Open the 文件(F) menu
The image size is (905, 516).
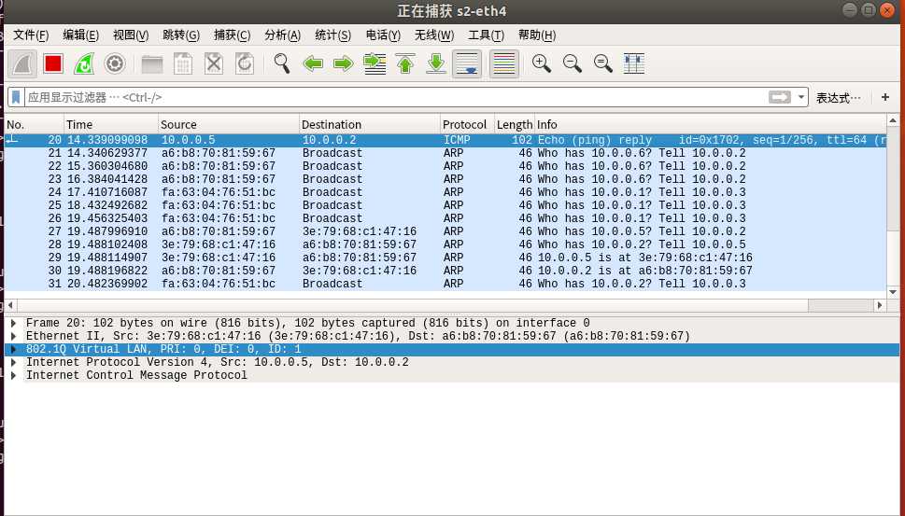point(31,35)
